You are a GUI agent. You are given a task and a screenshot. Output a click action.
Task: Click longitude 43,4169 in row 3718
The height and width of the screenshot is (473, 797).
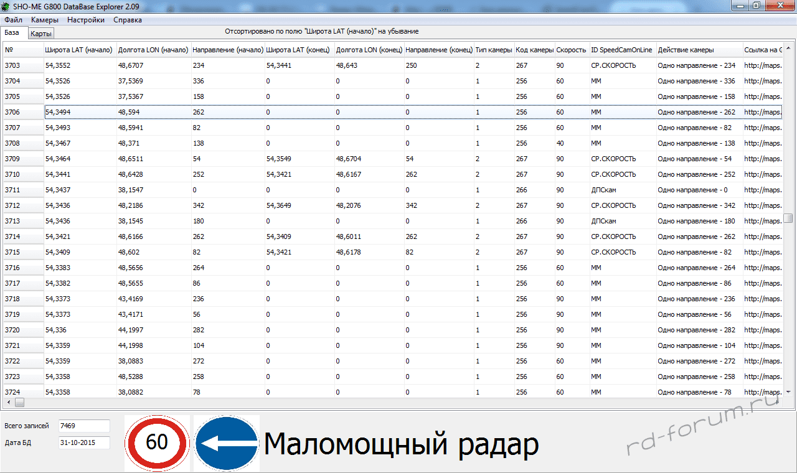(x=154, y=299)
